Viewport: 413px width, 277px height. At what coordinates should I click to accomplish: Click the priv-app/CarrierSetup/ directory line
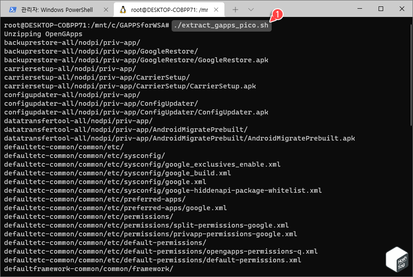click(97, 77)
